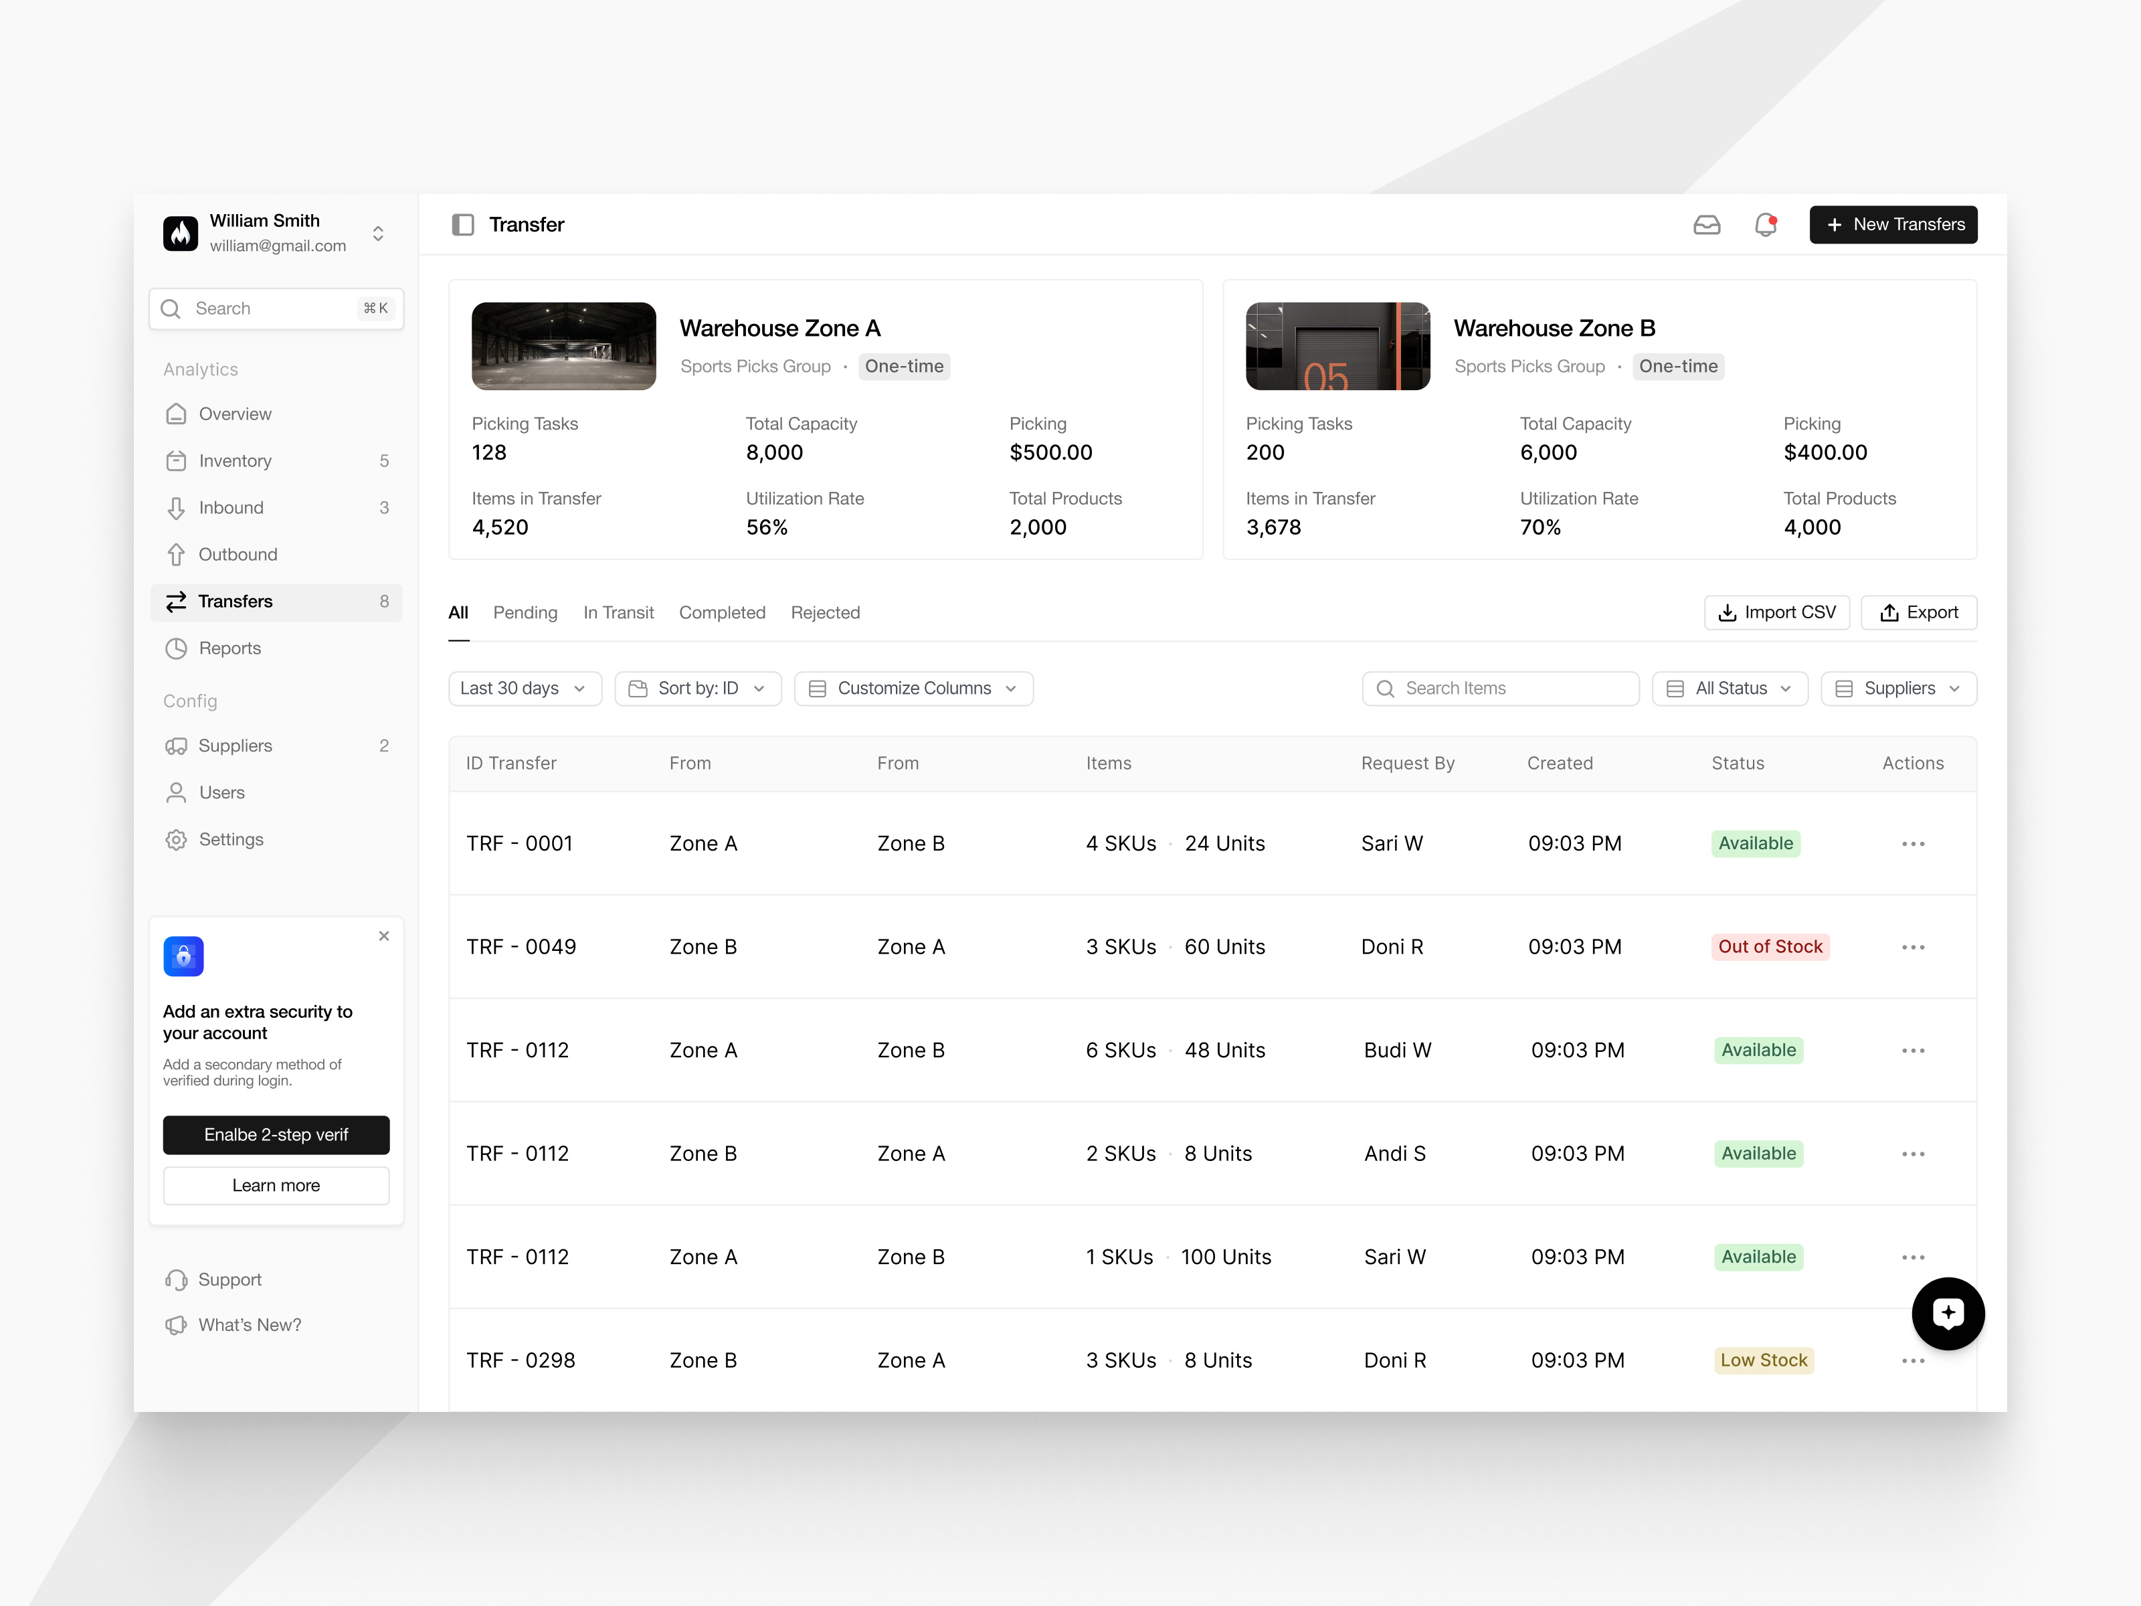Open actions menu for TRF - 0298
This screenshot has height=1606, width=2141.
(1913, 1361)
